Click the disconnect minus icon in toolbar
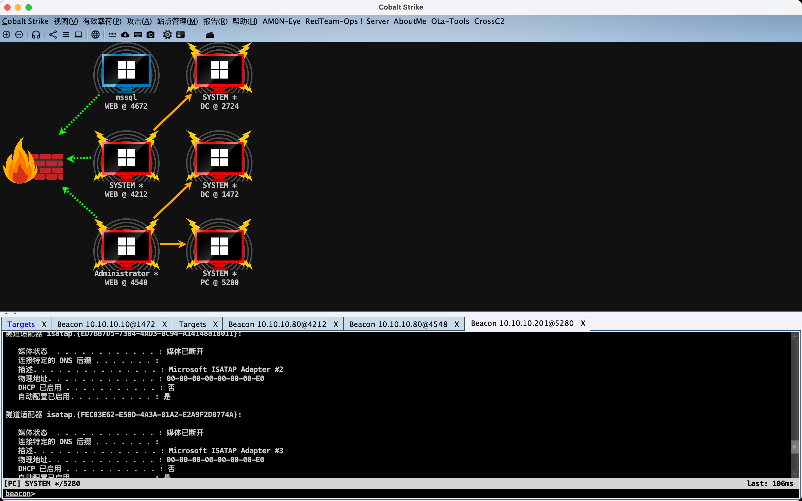Viewport: 802px width, 501px height. (x=19, y=34)
